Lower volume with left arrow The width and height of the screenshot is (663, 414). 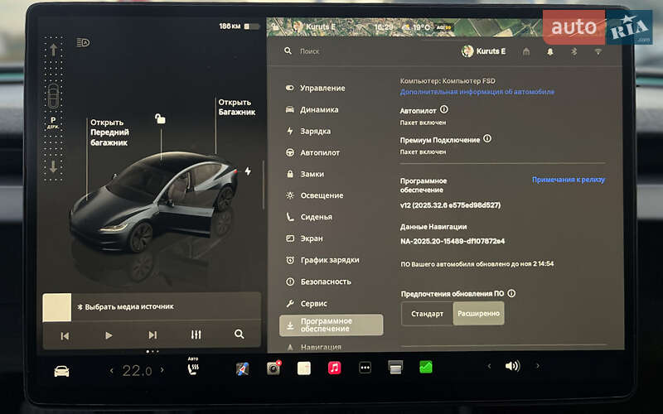coord(489,366)
